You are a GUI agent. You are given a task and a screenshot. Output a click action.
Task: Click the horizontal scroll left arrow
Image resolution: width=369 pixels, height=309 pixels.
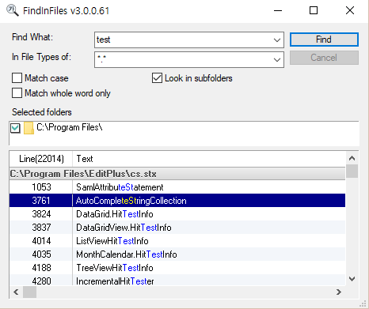tap(16, 292)
